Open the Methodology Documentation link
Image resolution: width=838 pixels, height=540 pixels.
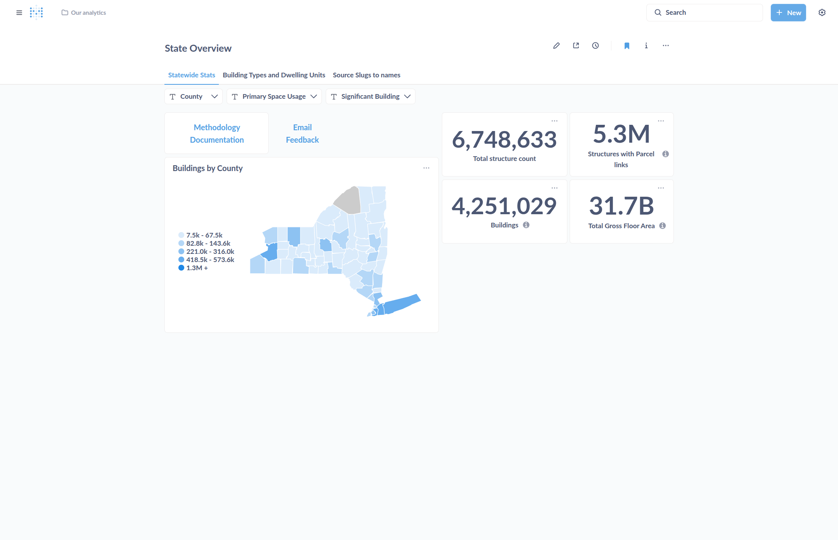(216, 133)
